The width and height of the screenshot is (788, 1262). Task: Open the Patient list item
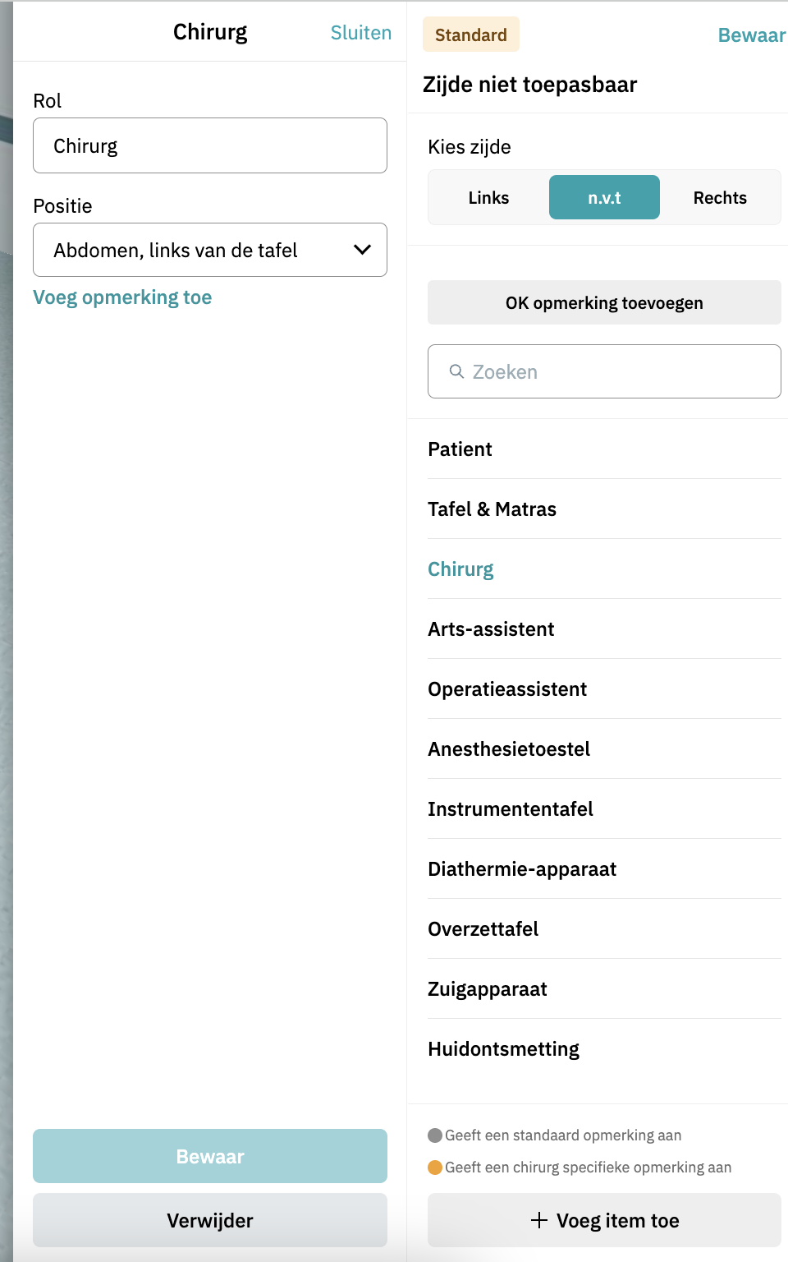[460, 449]
